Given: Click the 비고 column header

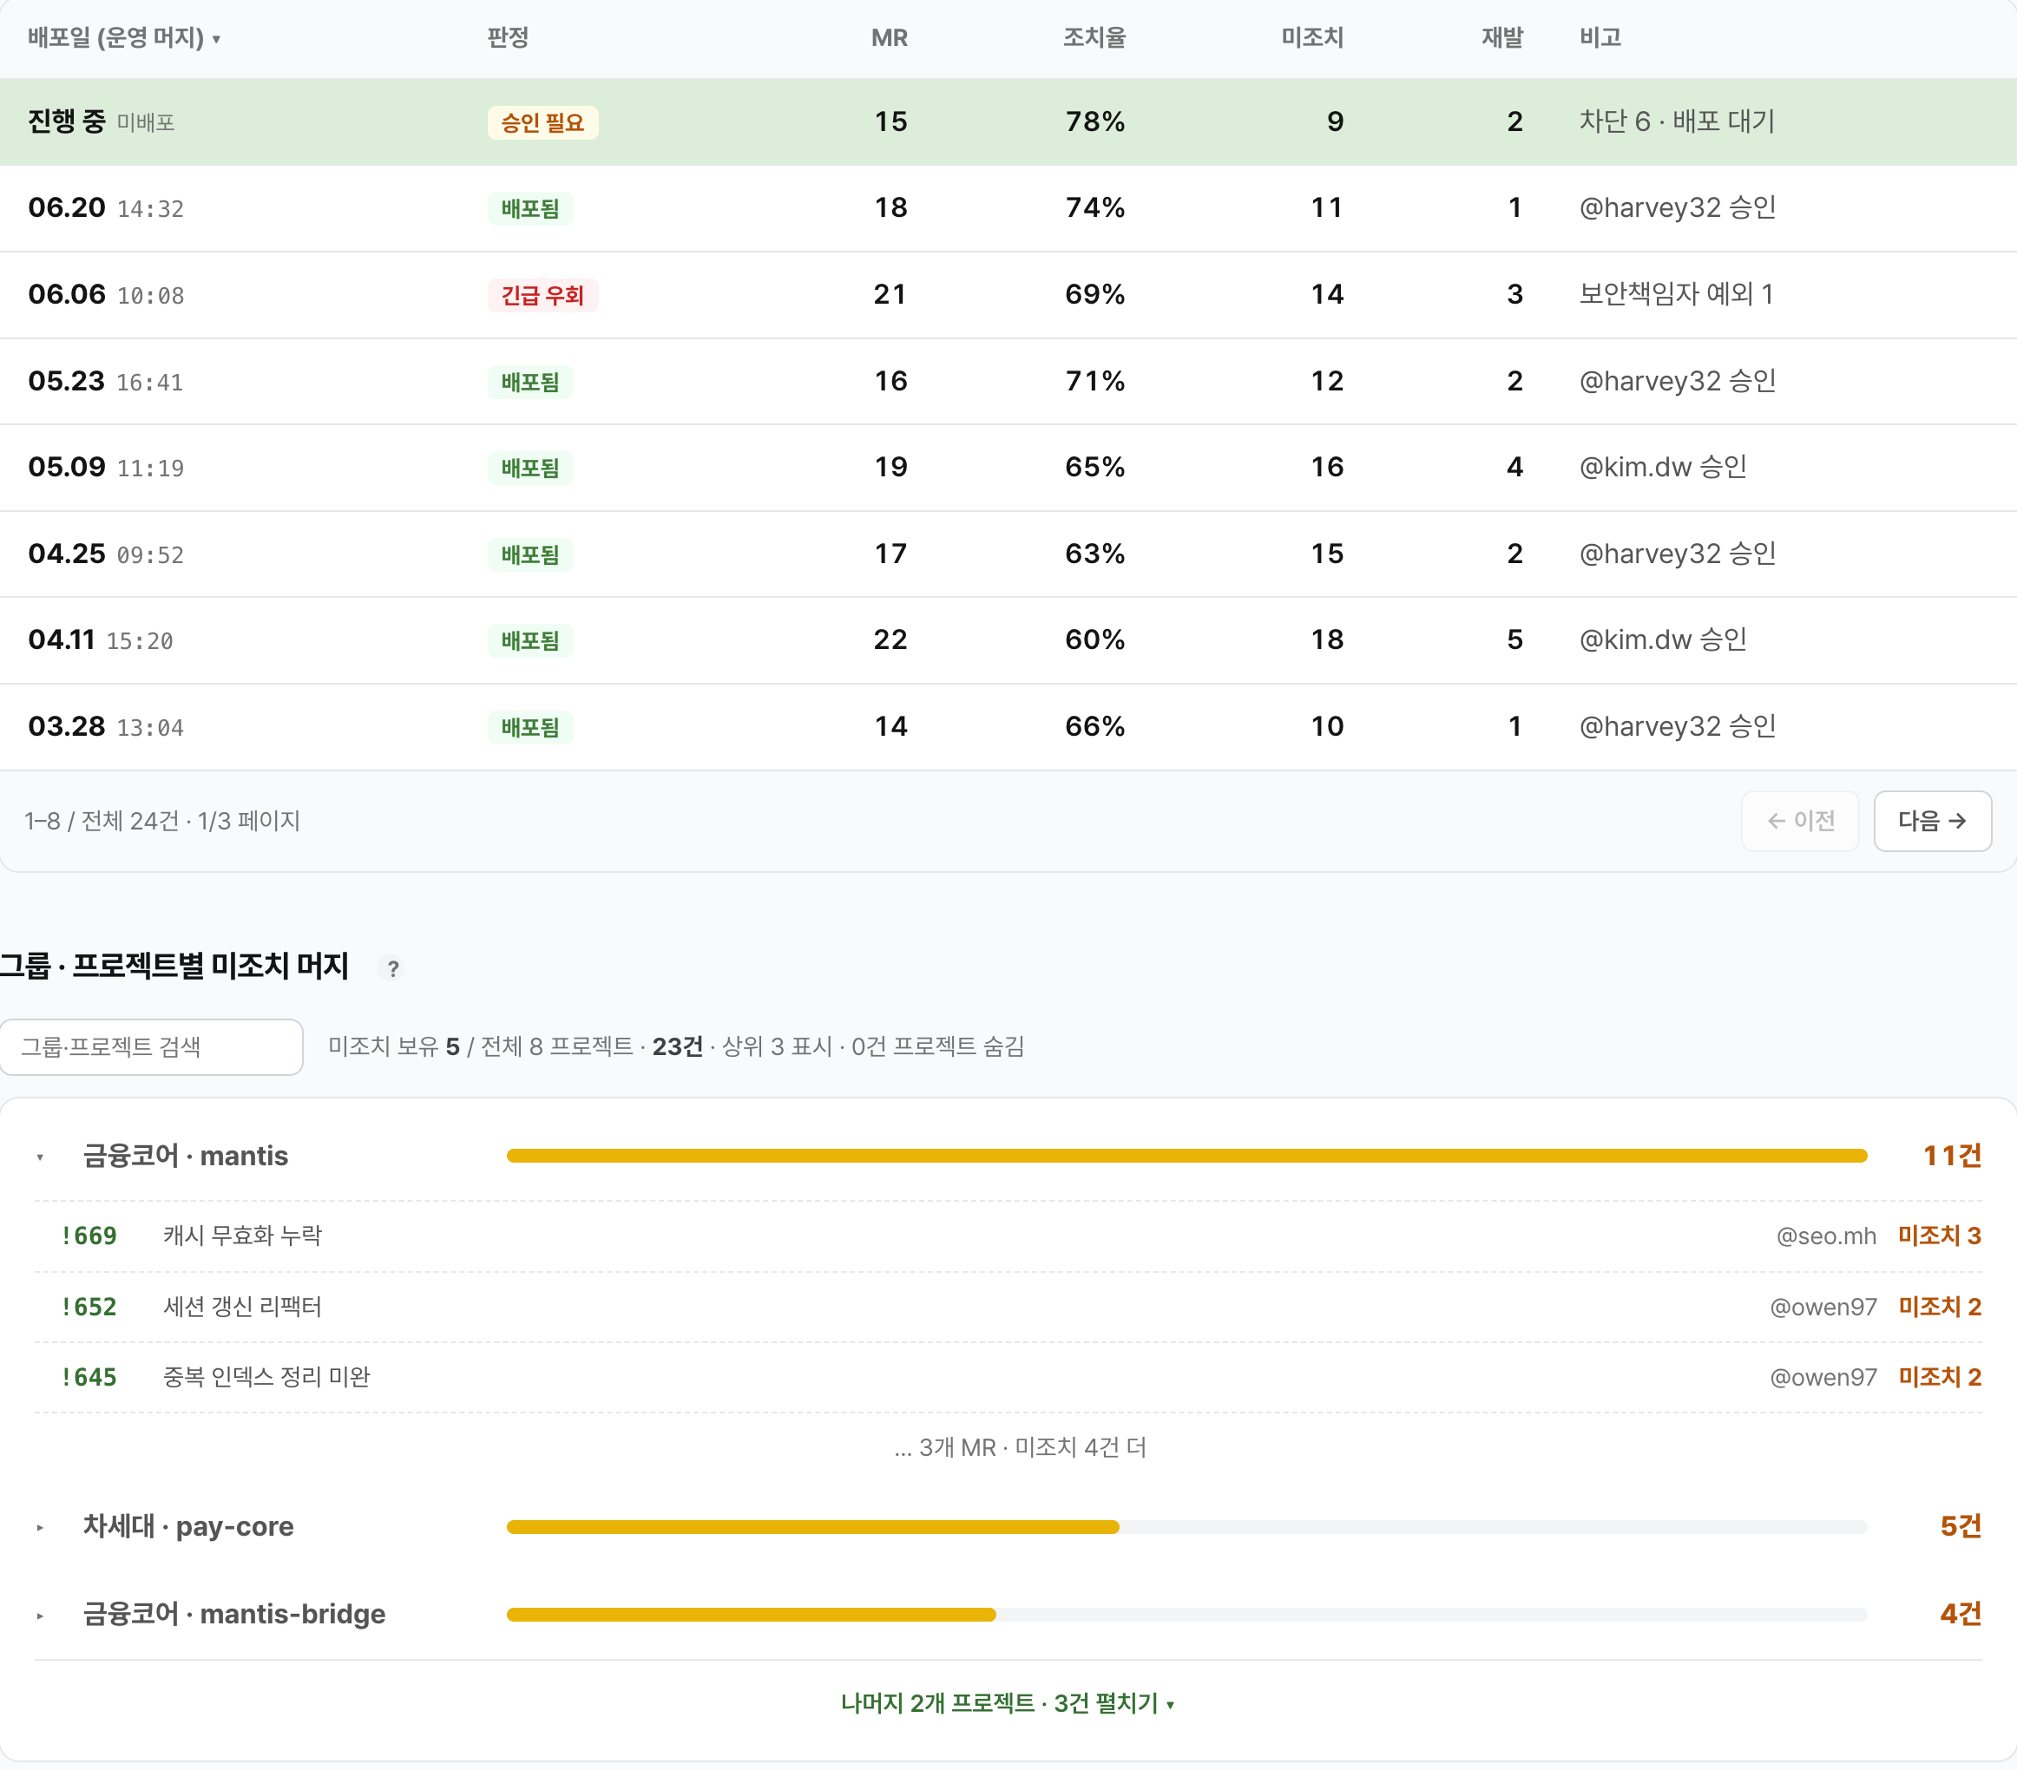Looking at the screenshot, I should 1600,37.
